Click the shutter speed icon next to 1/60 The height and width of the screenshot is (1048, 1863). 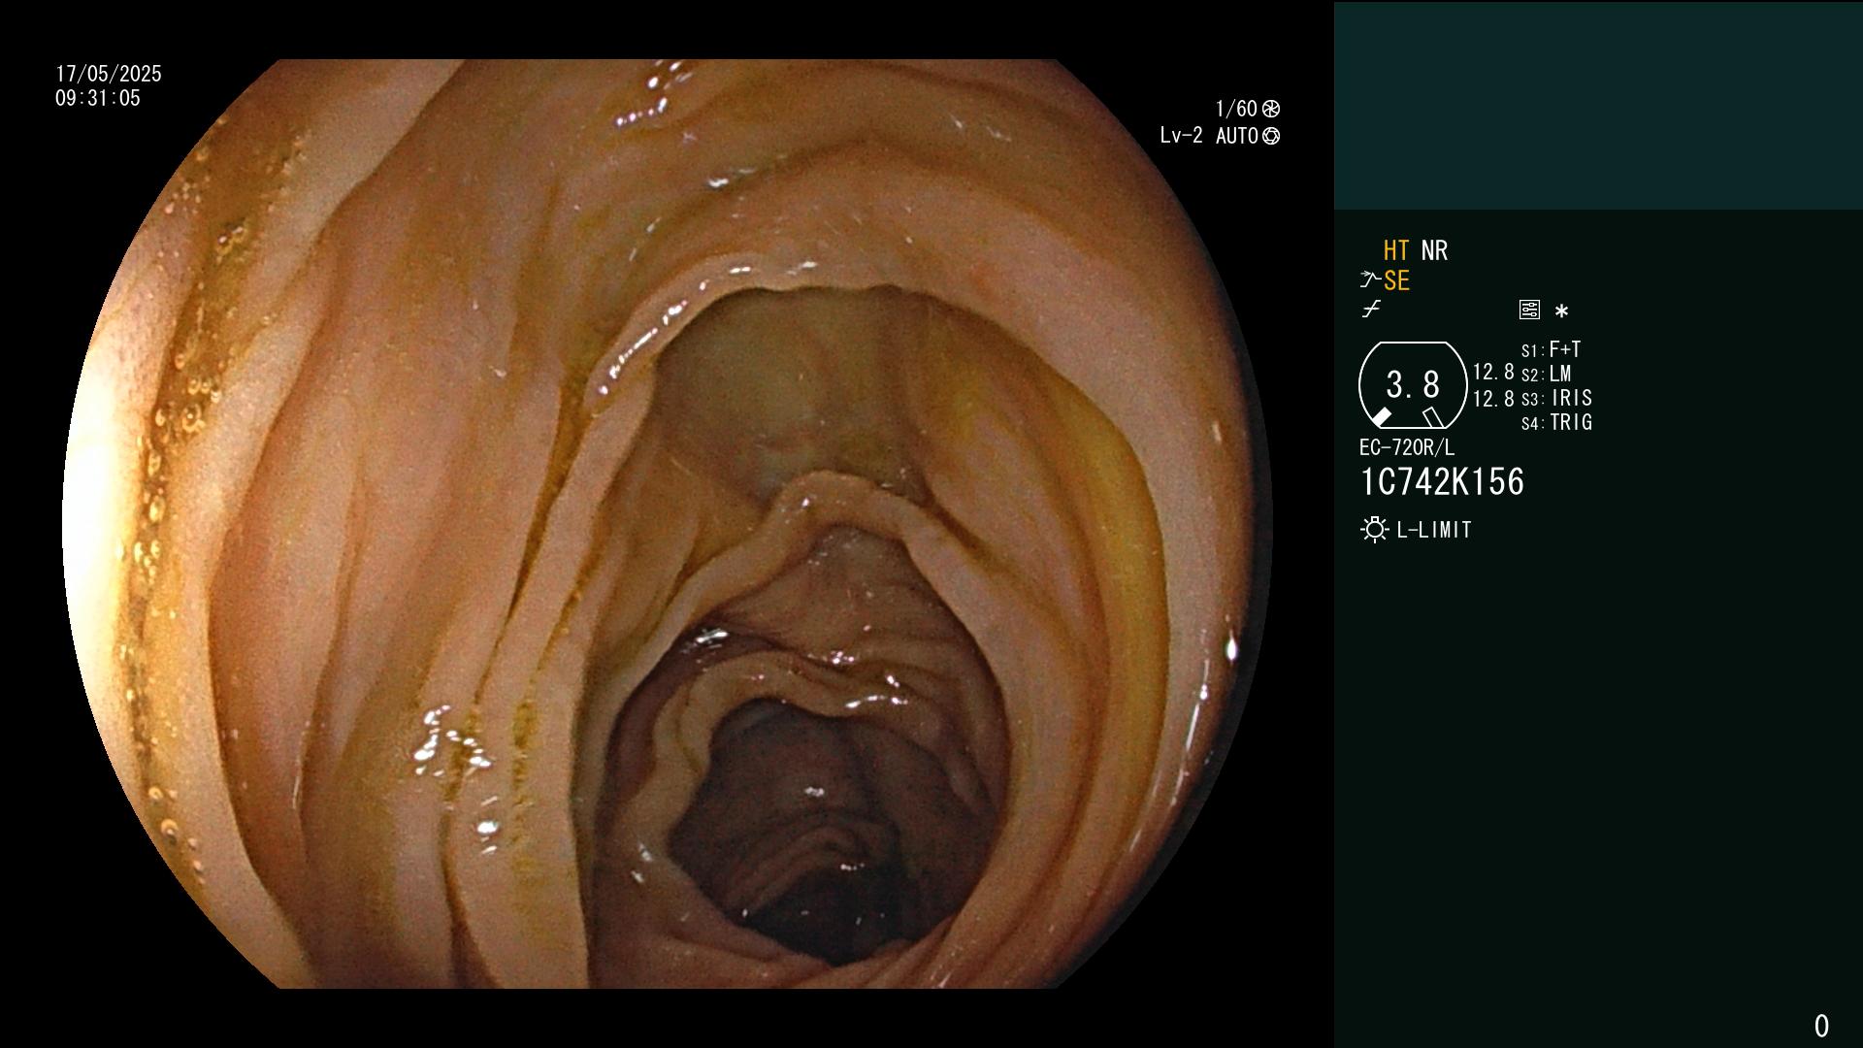(1271, 109)
